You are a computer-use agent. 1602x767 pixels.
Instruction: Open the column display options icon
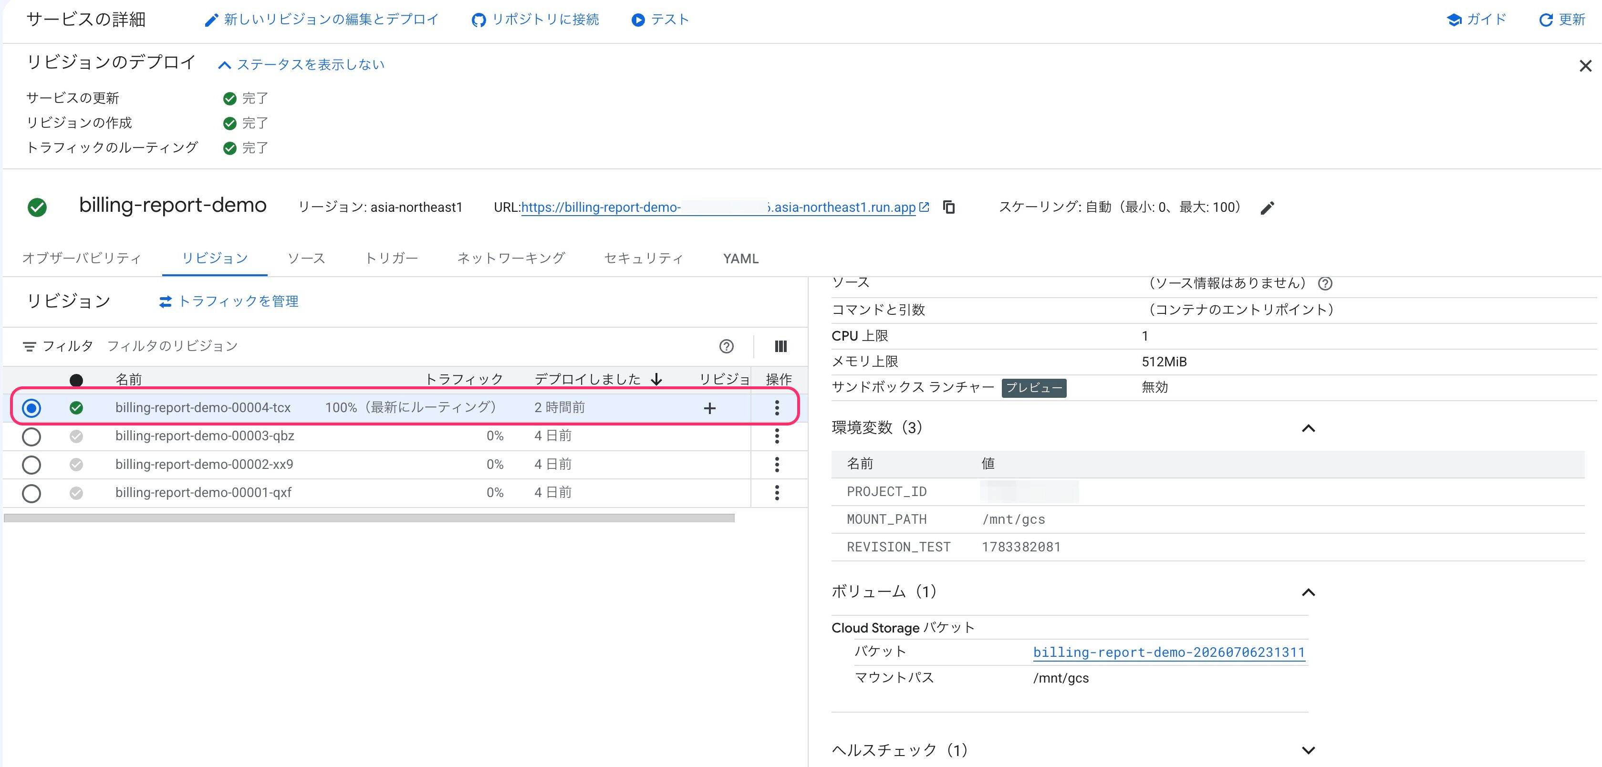780,346
